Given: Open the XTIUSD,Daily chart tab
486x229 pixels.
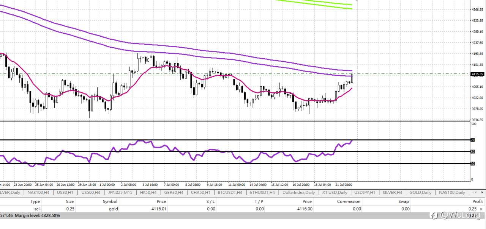Looking at the screenshot, I should coord(335,192).
